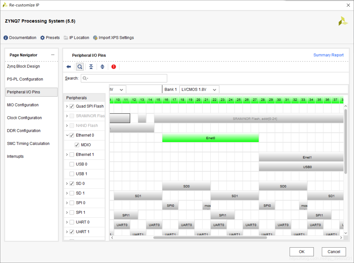This screenshot has height=263, width=354.
Task: Uncheck the Ethernet 0 checkbox
Action: [72, 135]
